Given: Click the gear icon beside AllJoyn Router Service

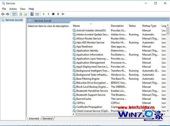Looking at the screenshot, I should [74, 39].
